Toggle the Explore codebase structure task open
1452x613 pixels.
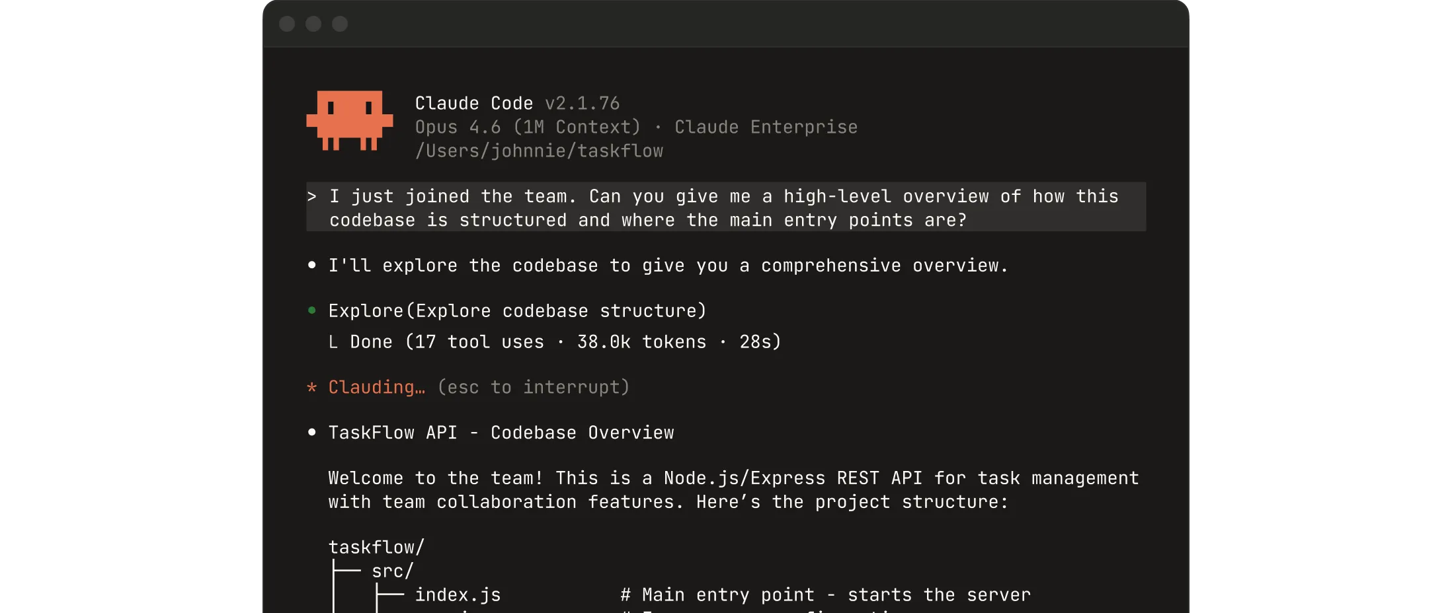click(517, 310)
